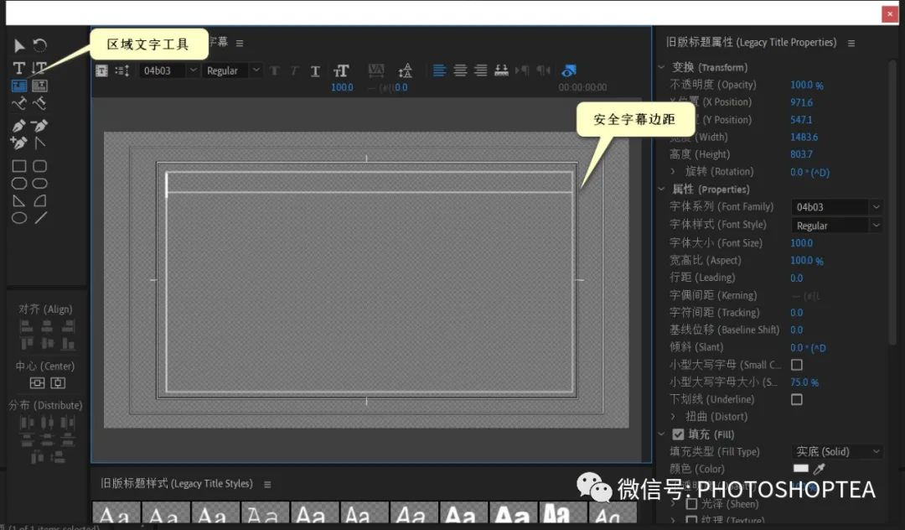Open Legacy Title Styles panel menu
Image resolution: width=905 pixels, height=530 pixels.
coord(267,485)
